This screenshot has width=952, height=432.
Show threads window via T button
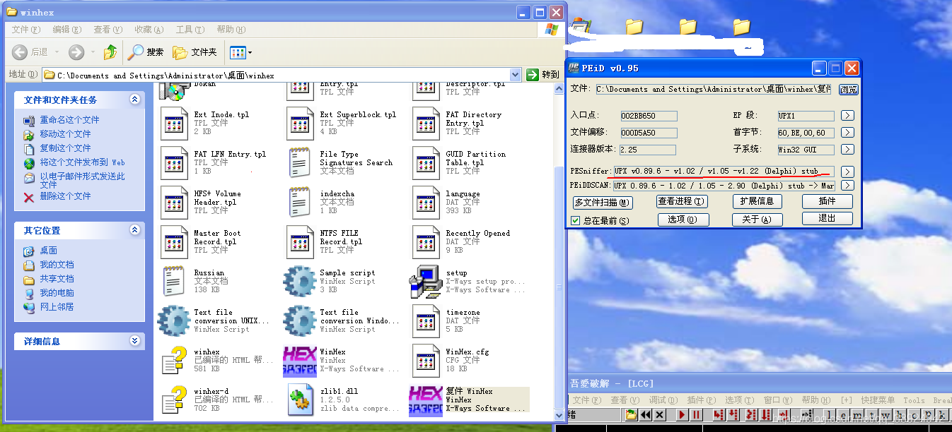click(x=871, y=414)
